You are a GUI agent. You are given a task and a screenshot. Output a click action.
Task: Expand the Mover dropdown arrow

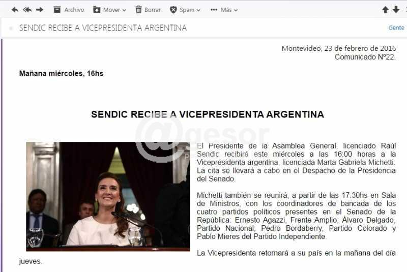[x=124, y=10]
